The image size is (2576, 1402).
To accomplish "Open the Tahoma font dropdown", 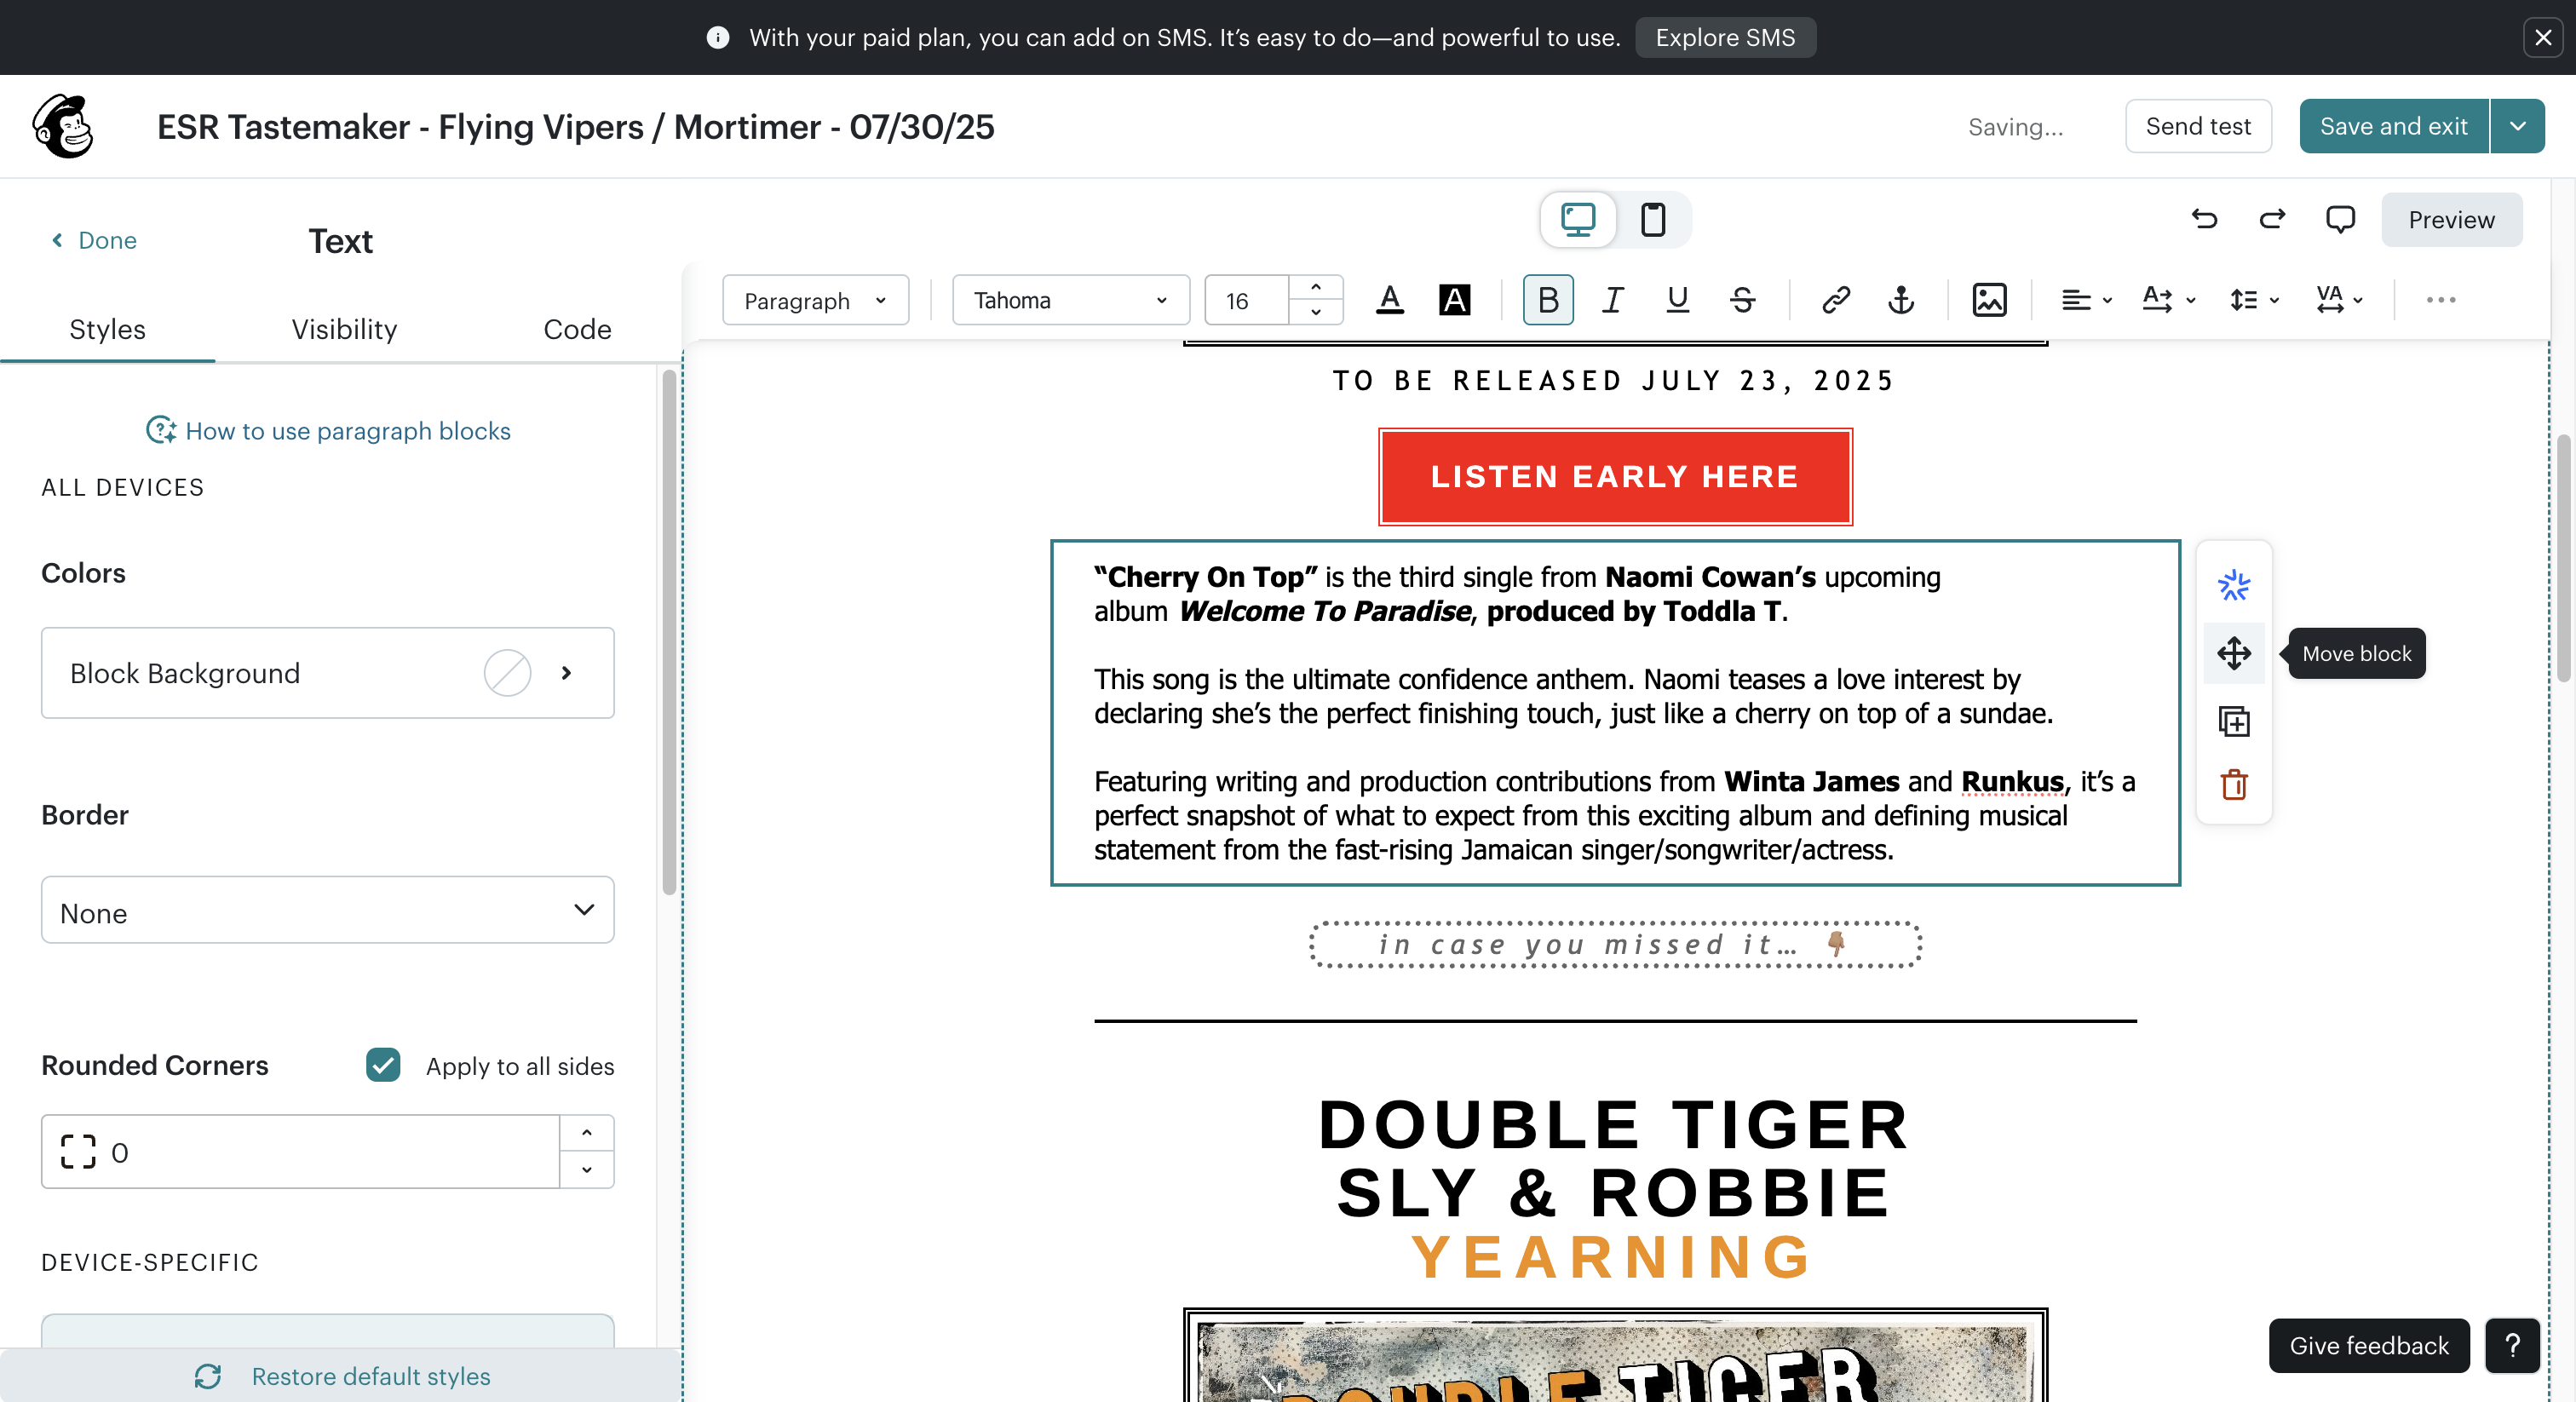I will pos(1071,300).
